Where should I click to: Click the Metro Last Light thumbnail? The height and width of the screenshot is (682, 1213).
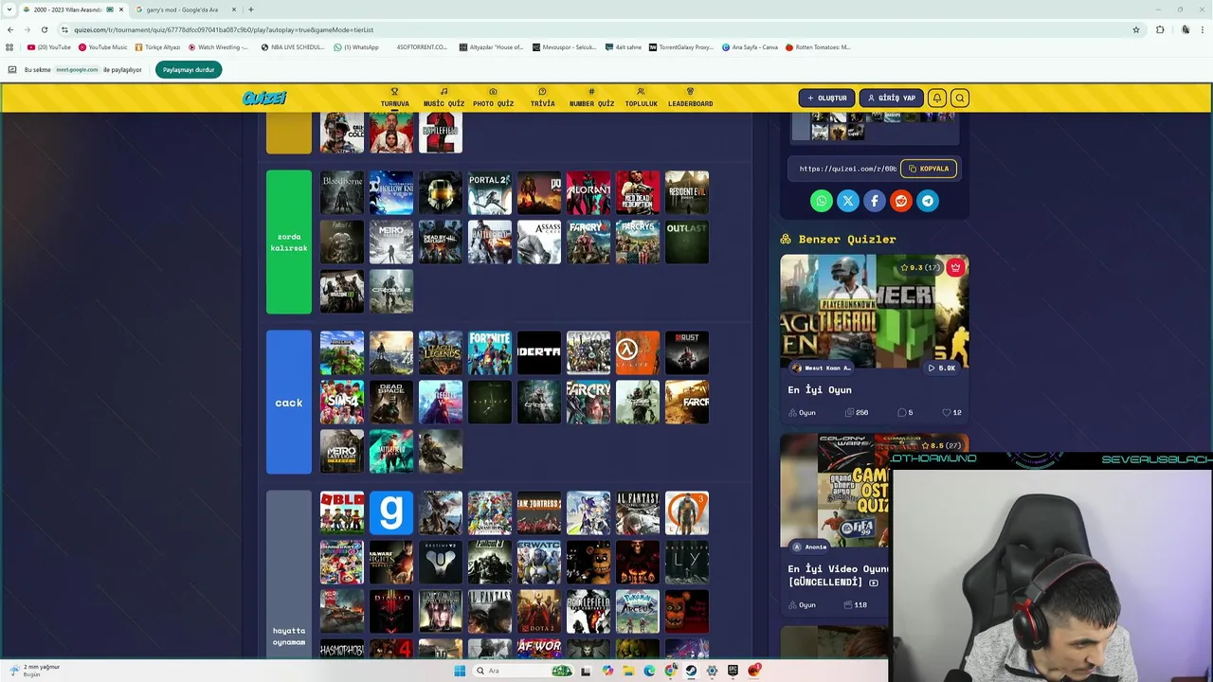click(x=342, y=451)
